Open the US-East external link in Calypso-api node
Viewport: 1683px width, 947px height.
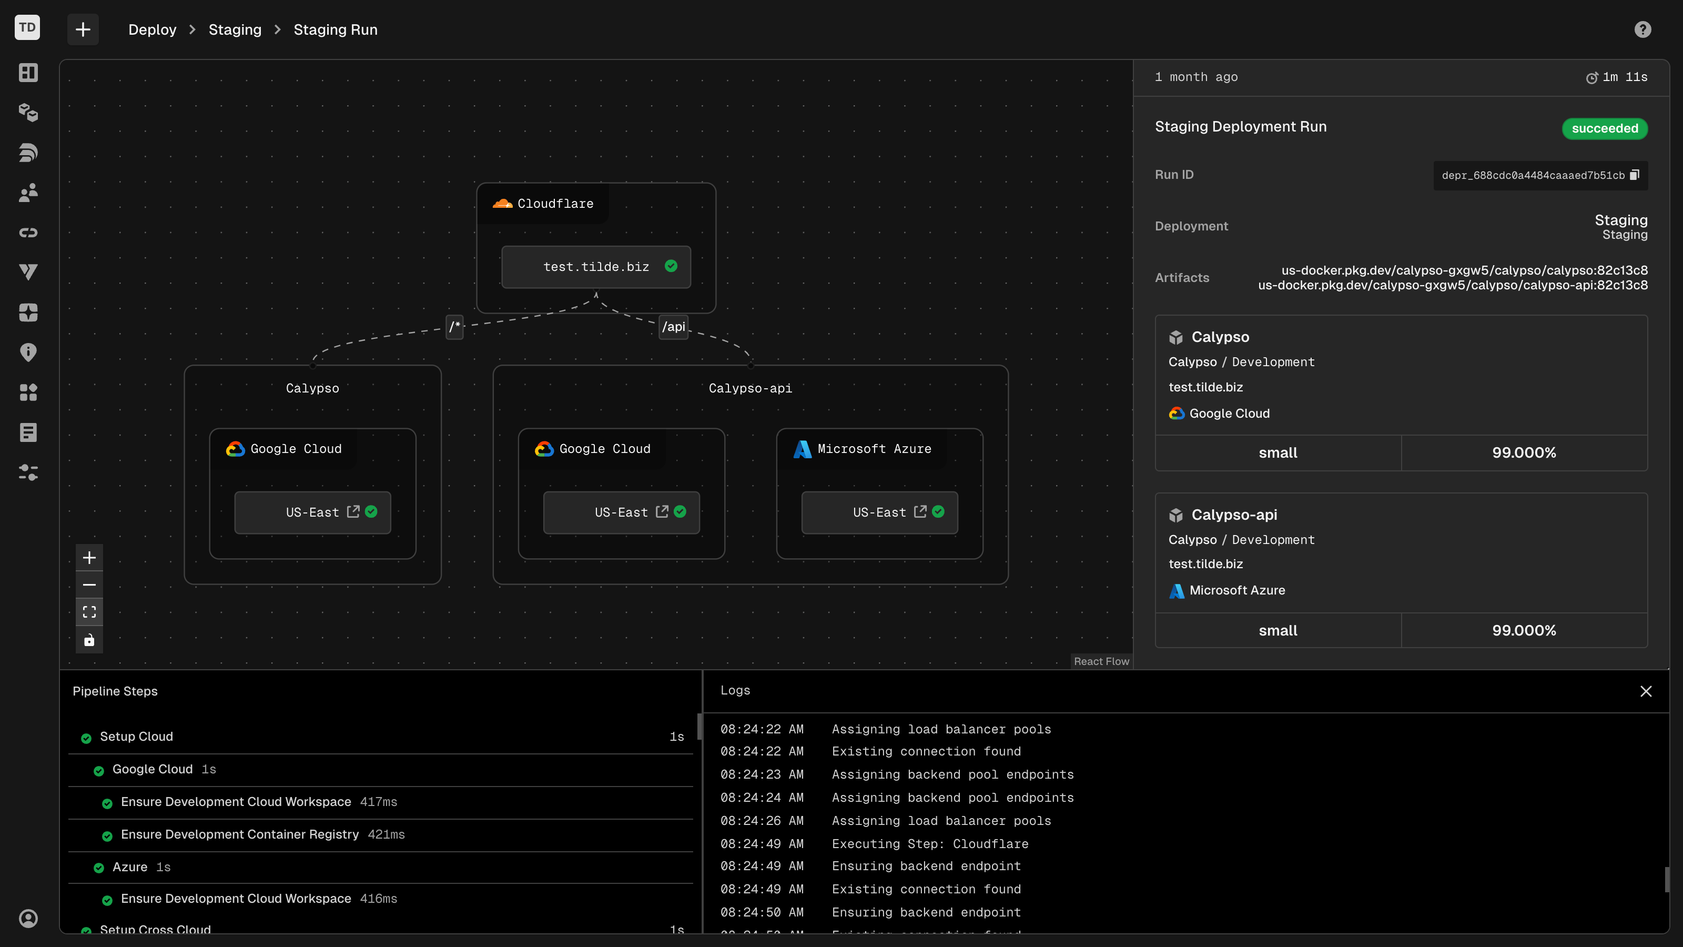[x=662, y=512]
